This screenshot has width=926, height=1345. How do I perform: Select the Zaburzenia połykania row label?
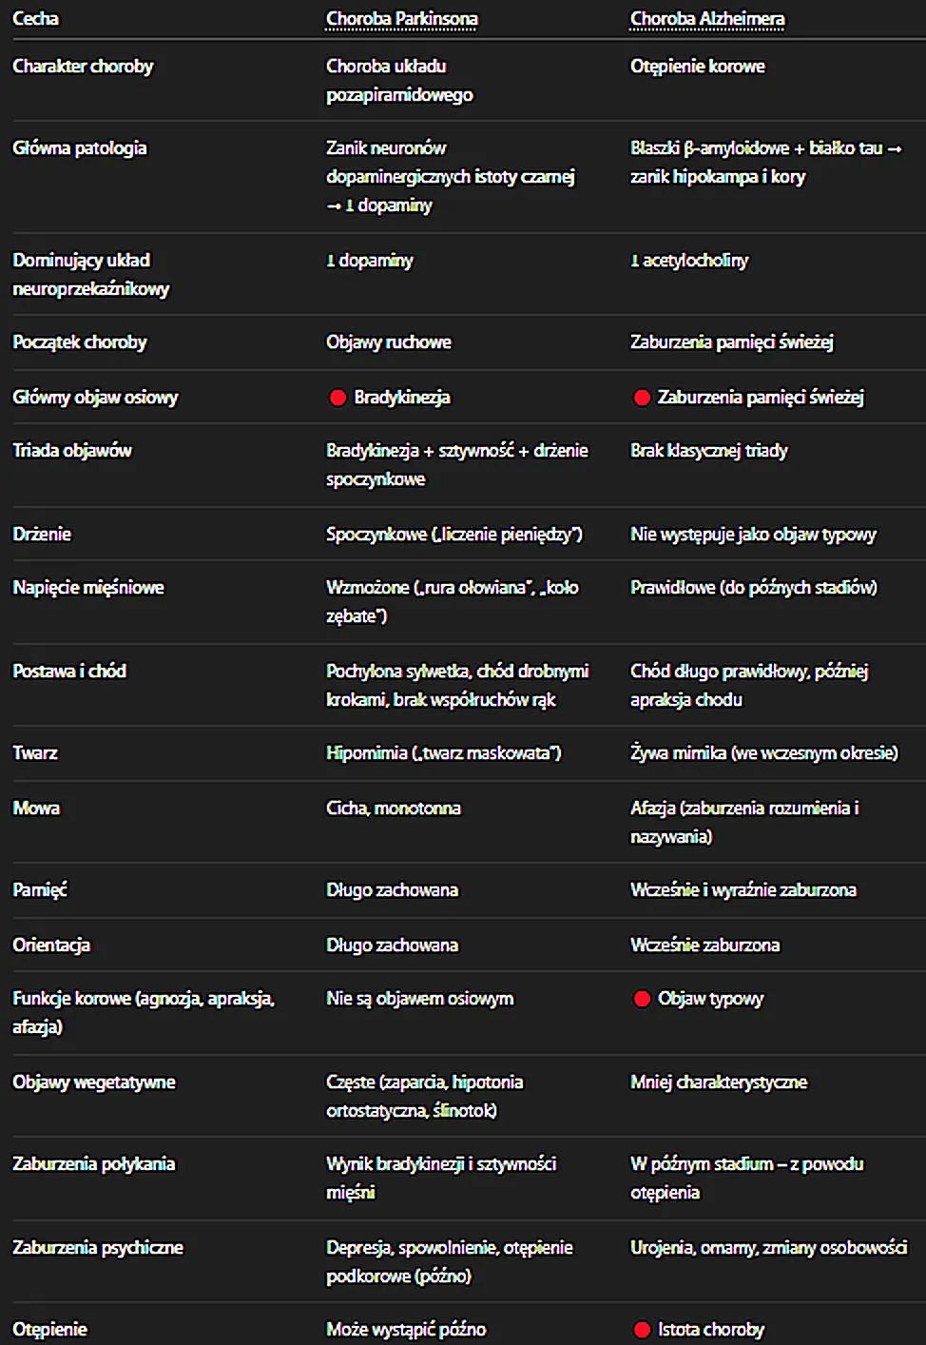pyautogui.click(x=94, y=1164)
